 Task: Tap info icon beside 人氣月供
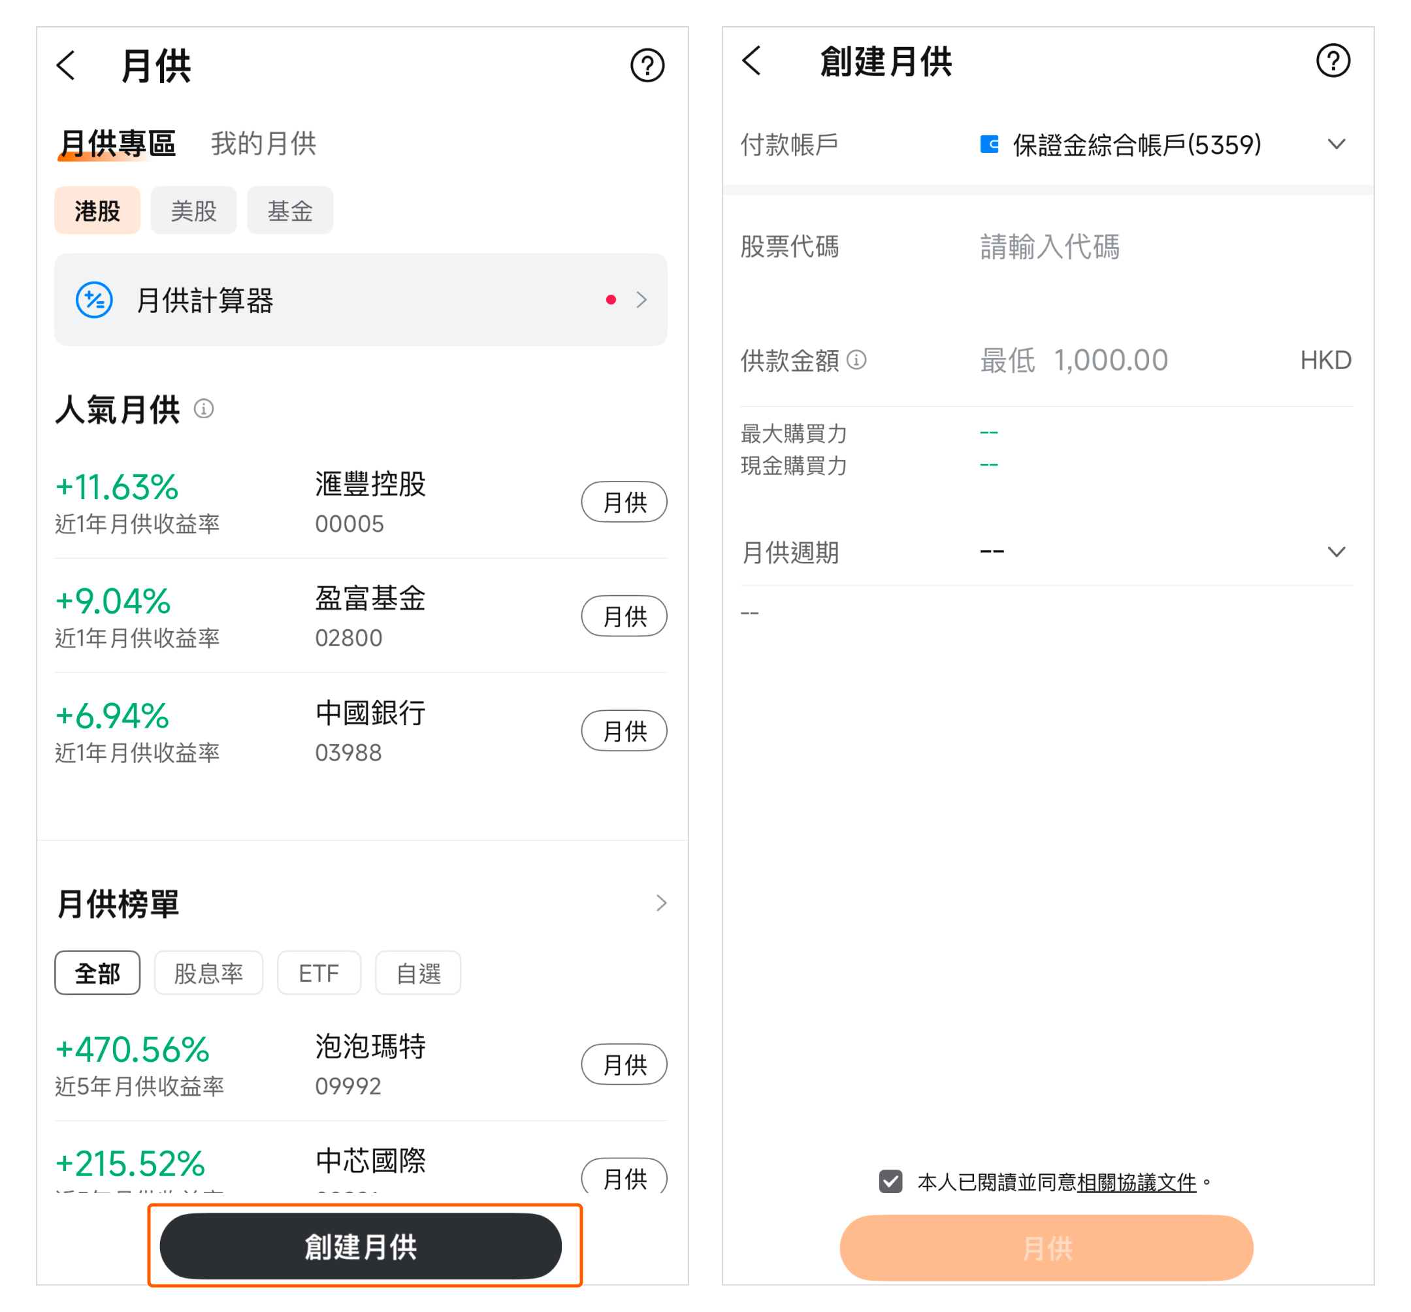(x=204, y=409)
